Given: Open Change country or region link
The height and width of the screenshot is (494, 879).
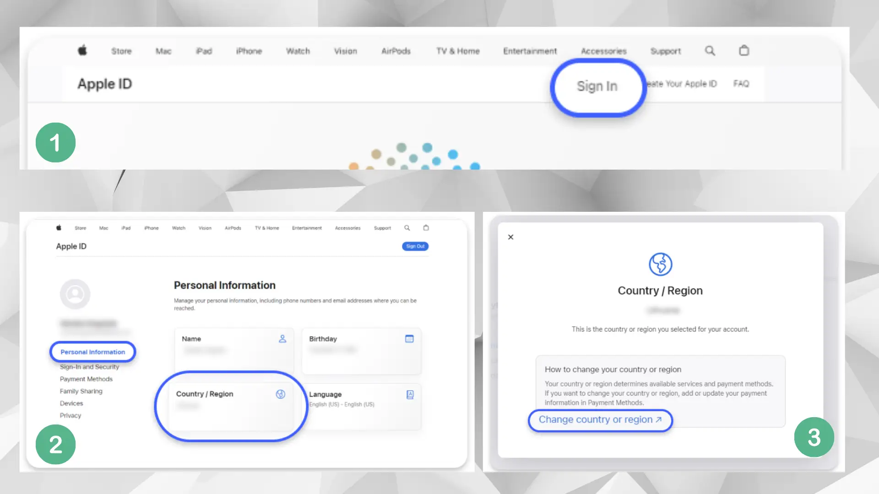Looking at the screenshot, I should pos(600,419).
